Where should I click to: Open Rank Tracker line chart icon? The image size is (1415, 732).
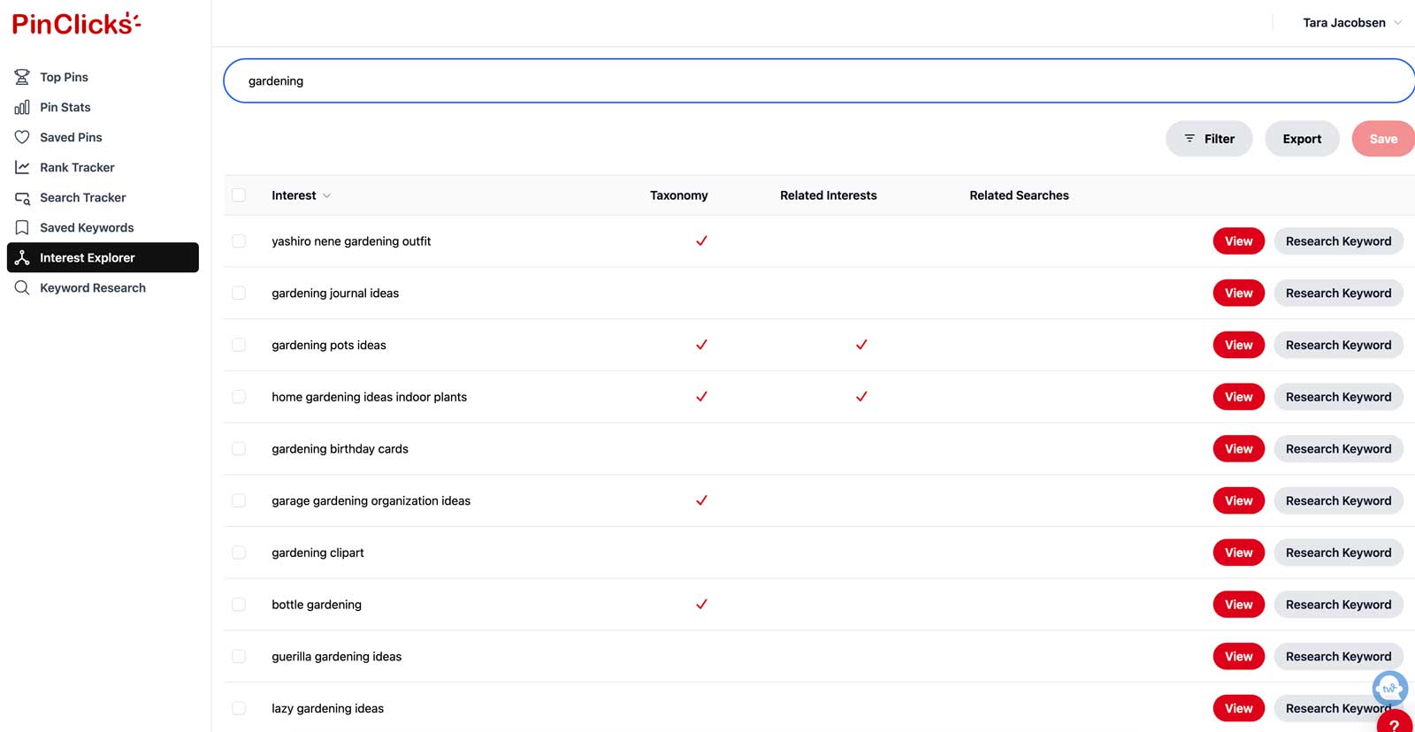pos(22,167)
